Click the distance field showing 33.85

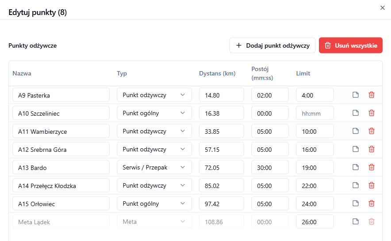(222, 131)
